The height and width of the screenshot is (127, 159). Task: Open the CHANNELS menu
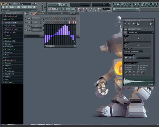pyautogui.click(x=13, y=7)
